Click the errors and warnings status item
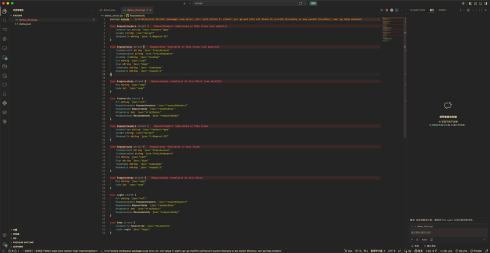 (x=14, y=251)
